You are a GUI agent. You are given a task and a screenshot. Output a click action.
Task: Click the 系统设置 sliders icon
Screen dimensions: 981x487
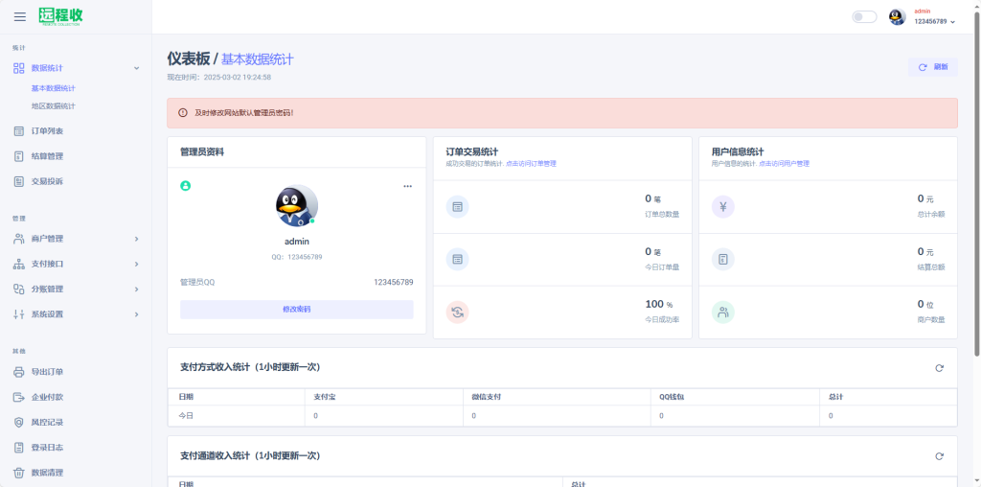point(19,314)
